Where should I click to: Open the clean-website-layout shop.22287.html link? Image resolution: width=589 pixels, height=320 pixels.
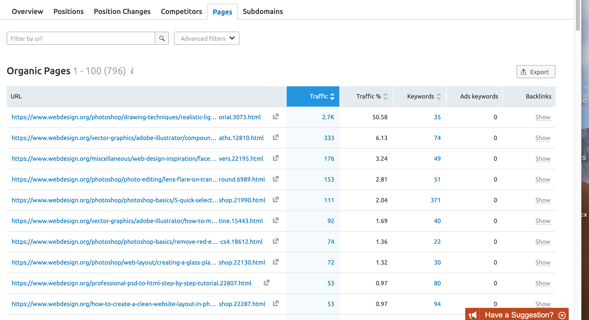click(138, 304)
